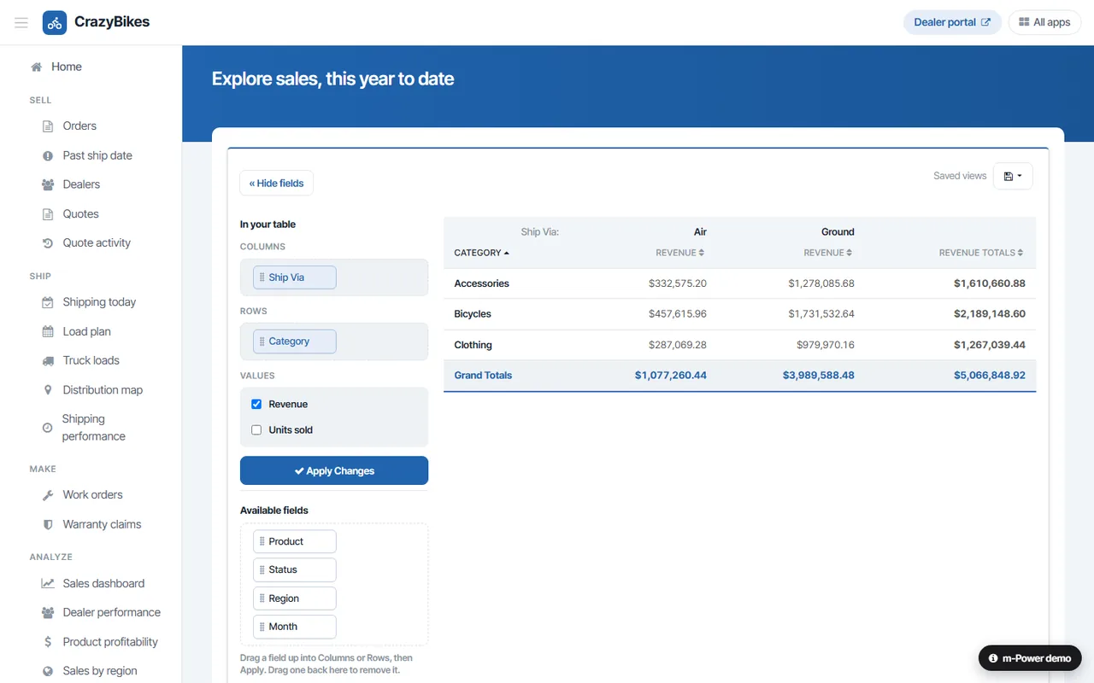Click the Shipping performance clock icon
The width and height of the screenshot is (1094, 683).
pyautogui.click(x=47, y=428)
